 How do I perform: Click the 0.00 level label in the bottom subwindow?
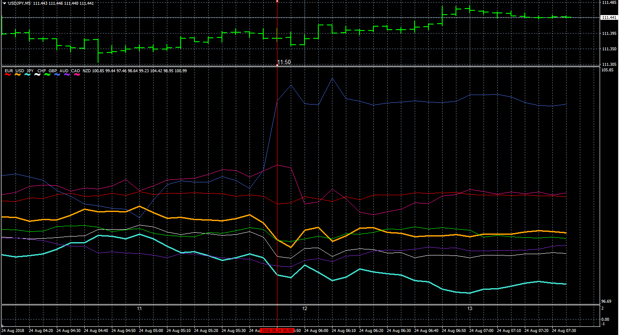[606, 319]
